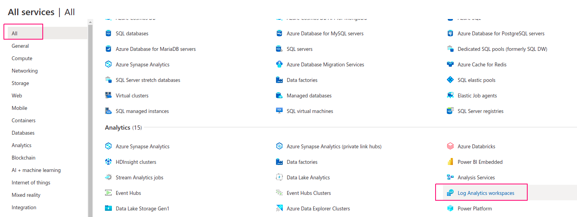577x217 pixels.
Task: Click the SQL virtual machines icon
Action: 279,111
